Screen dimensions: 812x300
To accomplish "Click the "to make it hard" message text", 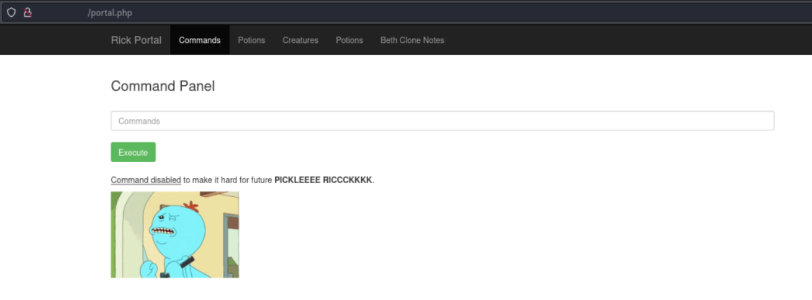I will [227, 180].
